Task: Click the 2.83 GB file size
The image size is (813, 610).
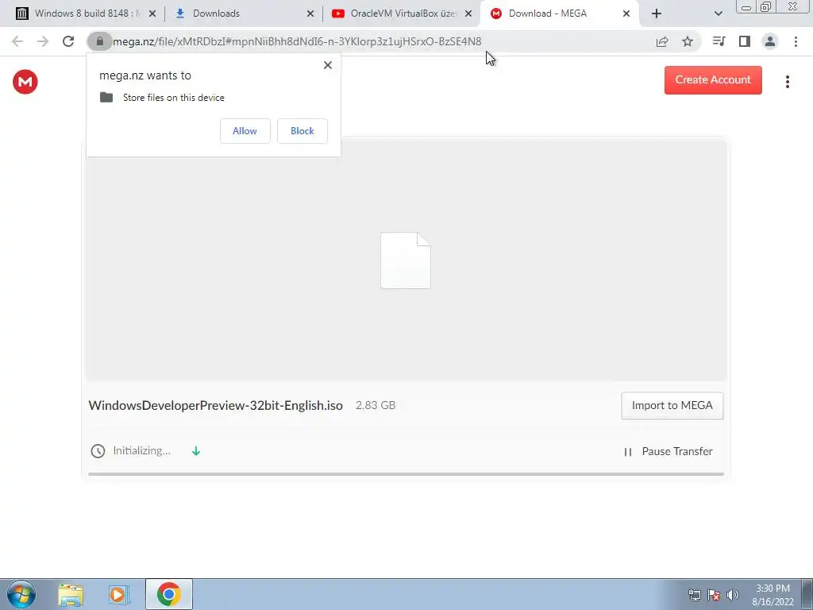Action: (376, 405)
